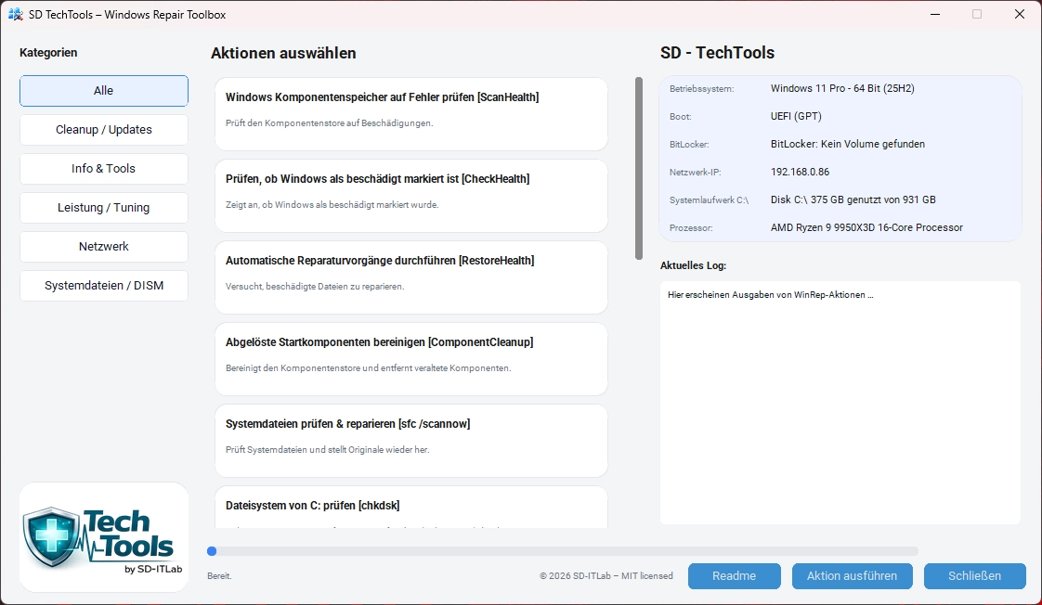Screen dimensions: 1042x605
Task: Click the Aktionen auswählen heading
Action: (283, 53)
